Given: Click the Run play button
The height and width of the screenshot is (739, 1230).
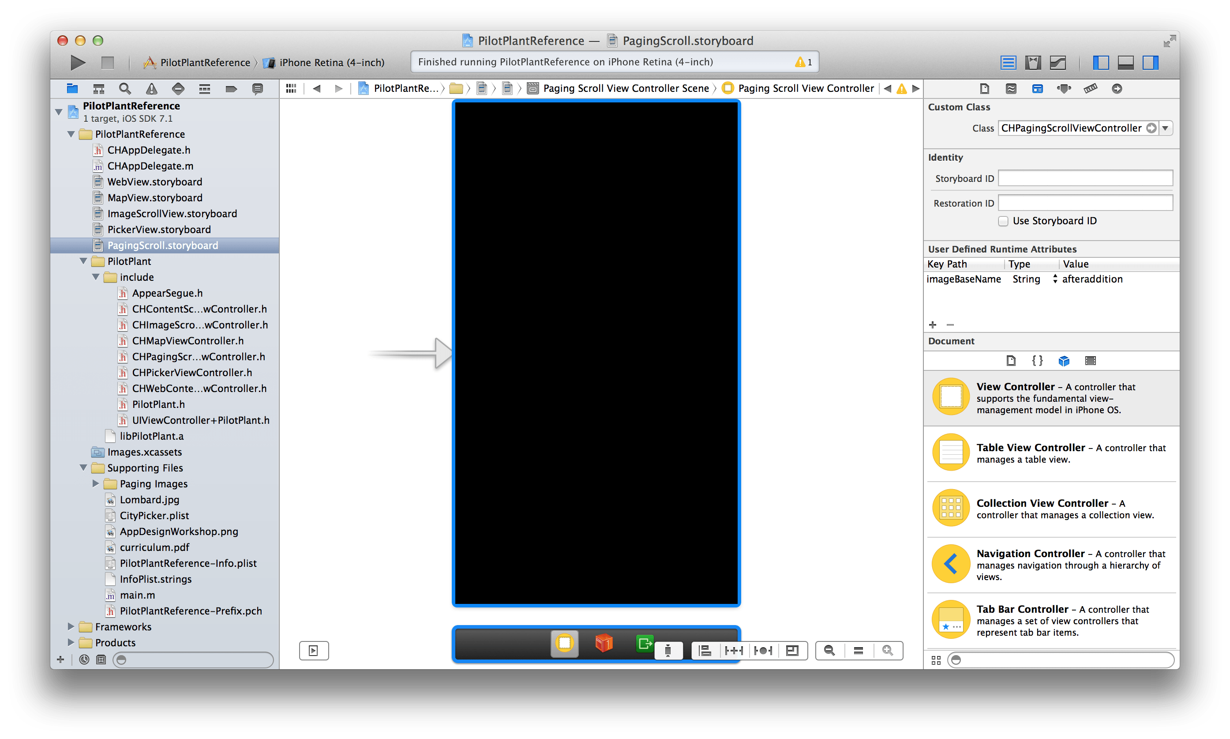Looking at the screenshot, I should pos(78,63).
